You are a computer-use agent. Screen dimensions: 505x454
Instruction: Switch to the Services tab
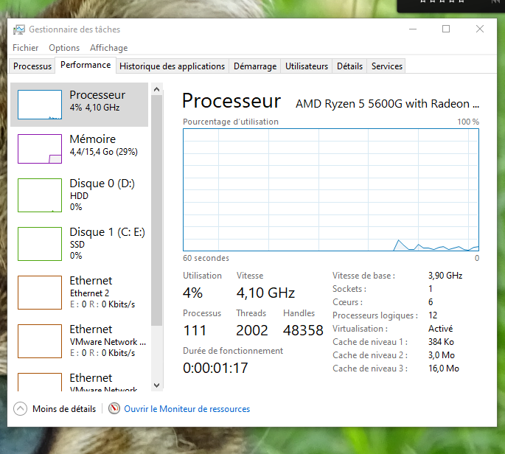[x=387, y=66]
